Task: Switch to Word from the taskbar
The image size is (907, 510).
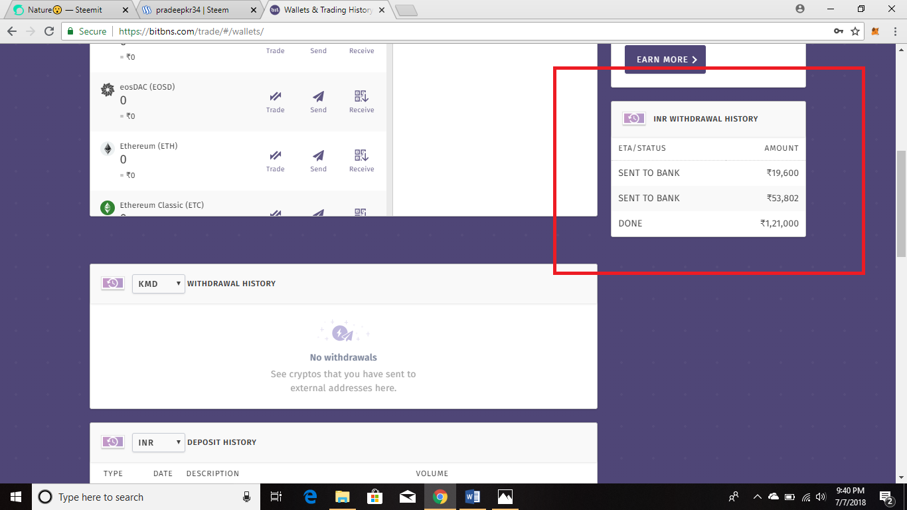Action: tap(472, 497)
